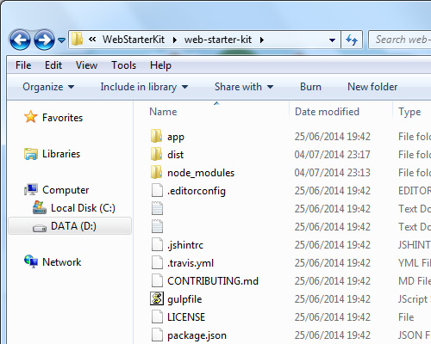431x344 pixels.
Task: Select Favorites in the navigation pane
Action: pyautogui.click(x=62, y=118)
